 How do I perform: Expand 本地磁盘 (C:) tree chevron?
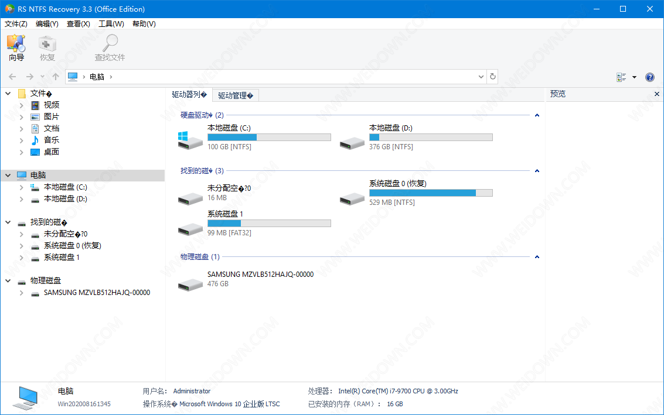(x=21, y=187)
